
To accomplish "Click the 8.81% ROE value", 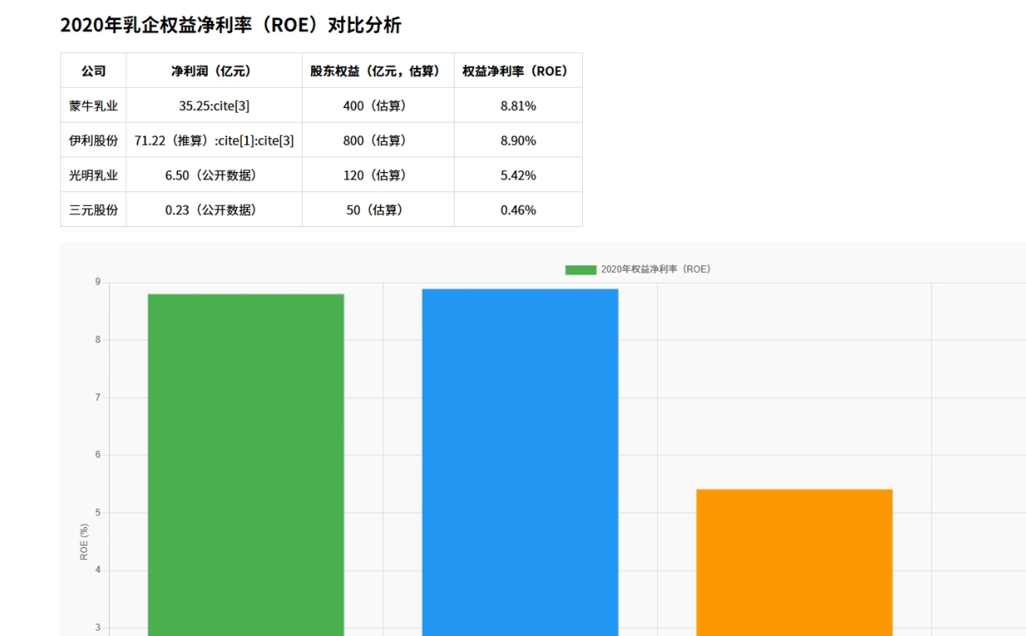I will coord(518,106).
